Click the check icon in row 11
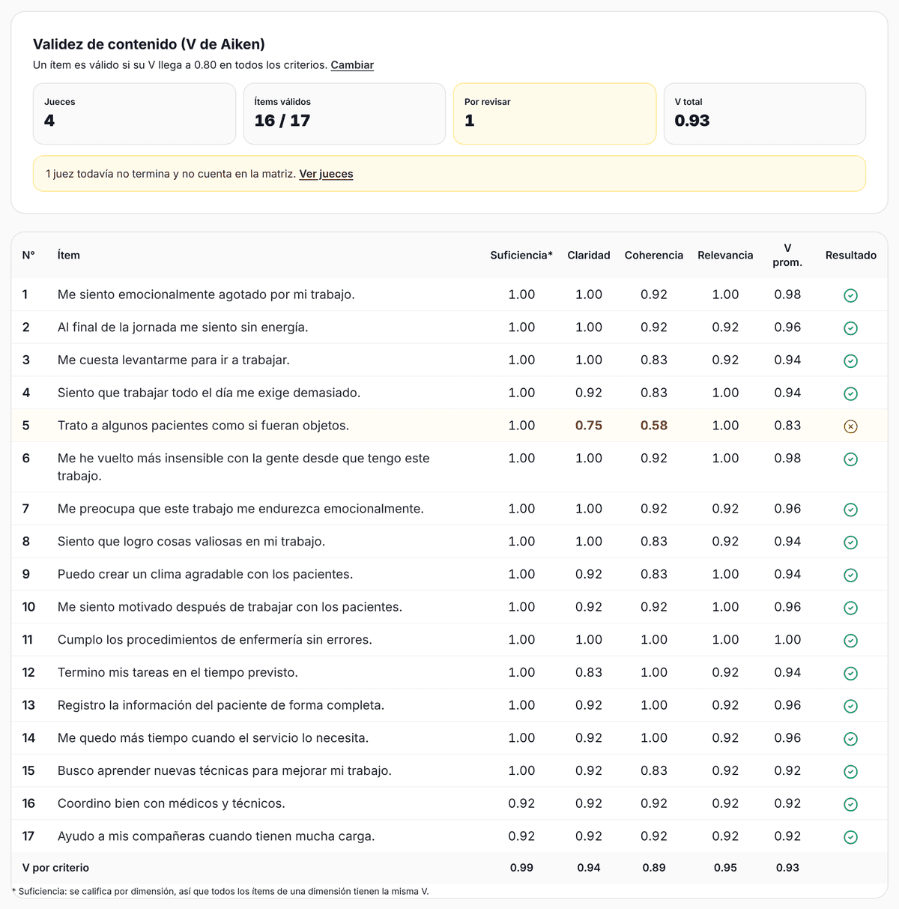Viewport: 899px width, 909px height. pyautogui.click(x=850, y=641)
